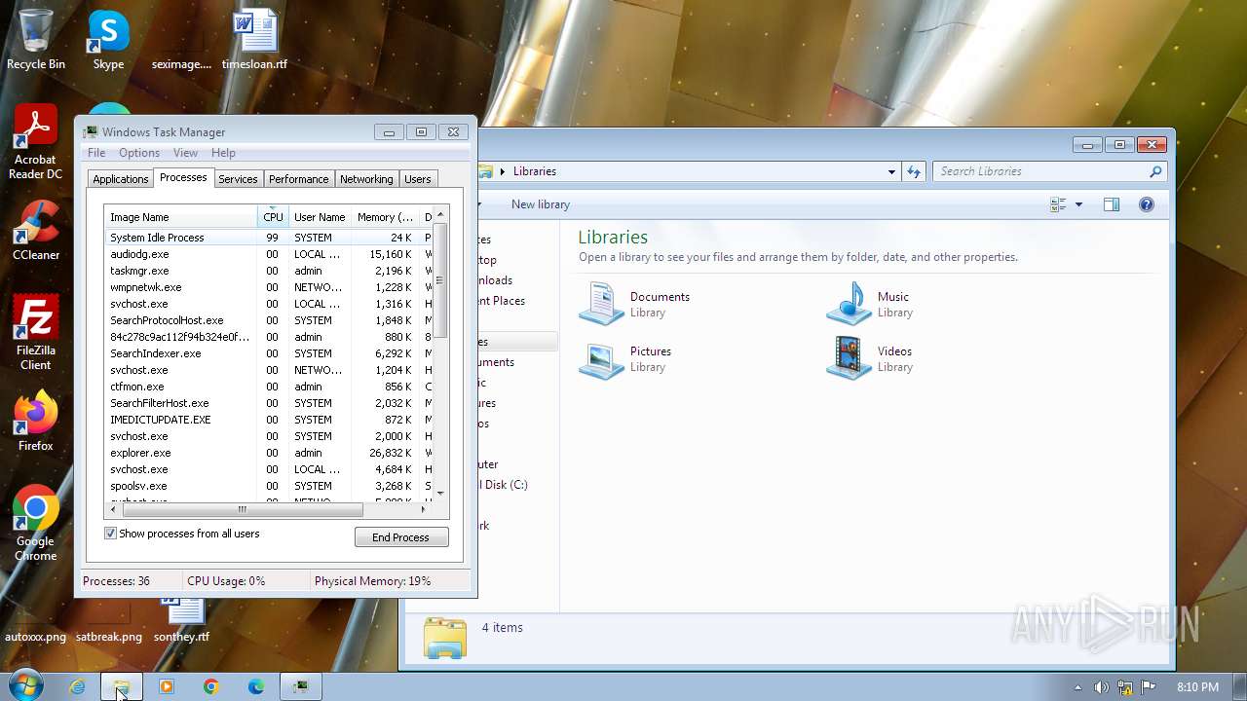The width and height of the screenshot is (1247, 701).
Task: Sort by User Name column header
Action: pos(320,217)
